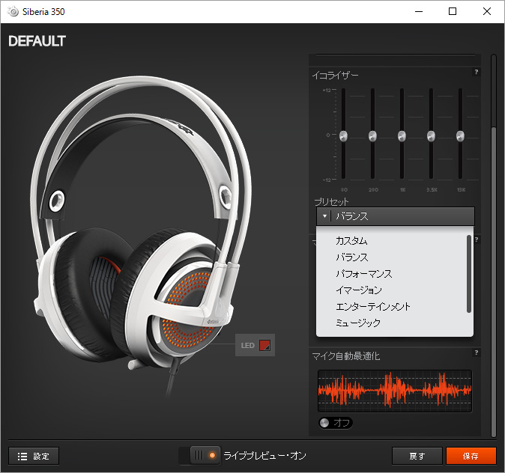
Task: Choose the ミュージック preset
Action: pyautogui.click(x=358, y=323)
